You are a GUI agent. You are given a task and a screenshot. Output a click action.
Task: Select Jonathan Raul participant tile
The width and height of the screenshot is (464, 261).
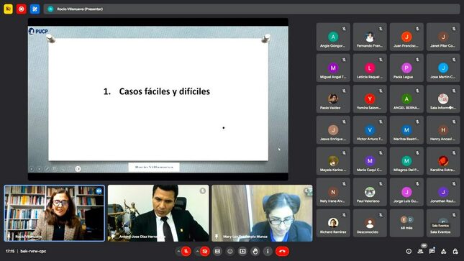pyautogui.click(x=443, y=192)
